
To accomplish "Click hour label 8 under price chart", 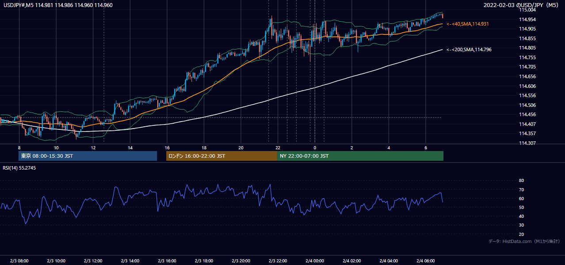I will (19, 148).
